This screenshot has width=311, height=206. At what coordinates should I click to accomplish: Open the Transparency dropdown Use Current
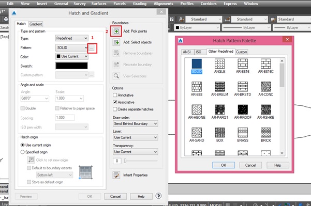(136, 152)
